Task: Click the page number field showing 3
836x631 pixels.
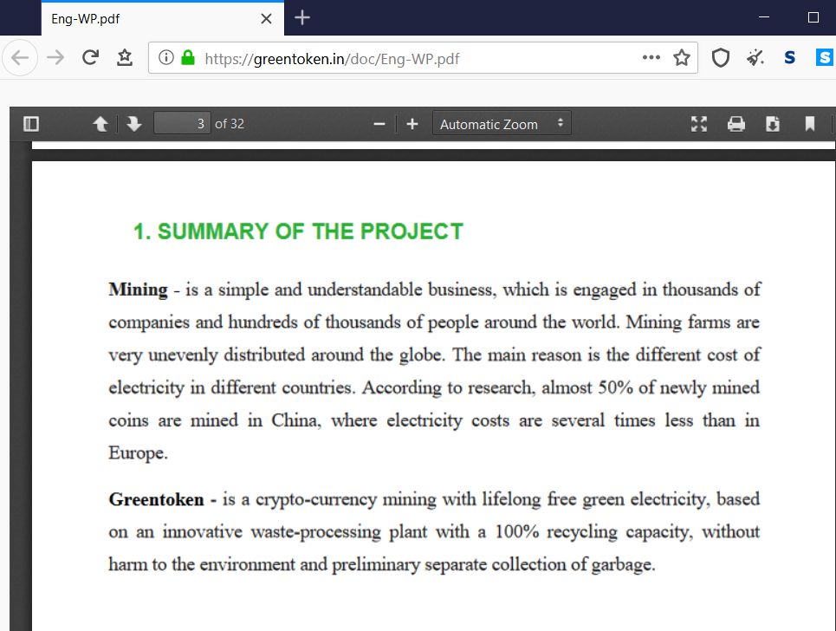Action: pyautogui.click(x=182, y=124)
